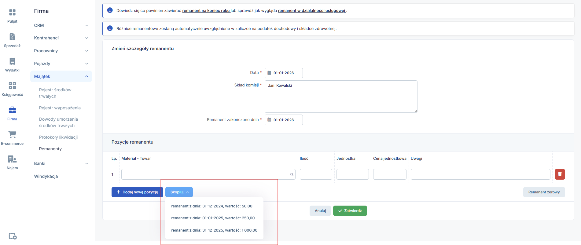Select the E-commerce cart icon
The height and width of the screenshot is (245, 581).
coord(12,135)
